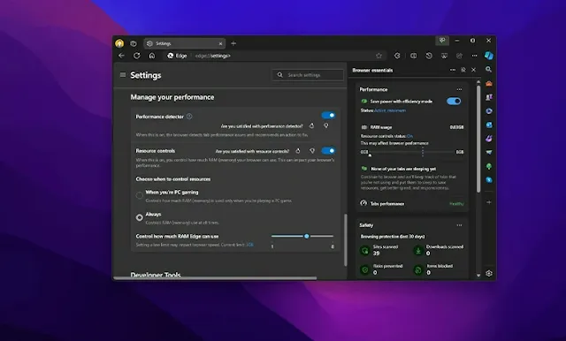The height and width of the screenshot is (341, 566).
Task: Open the tab actions menu icon
Action: pos(134,43)
